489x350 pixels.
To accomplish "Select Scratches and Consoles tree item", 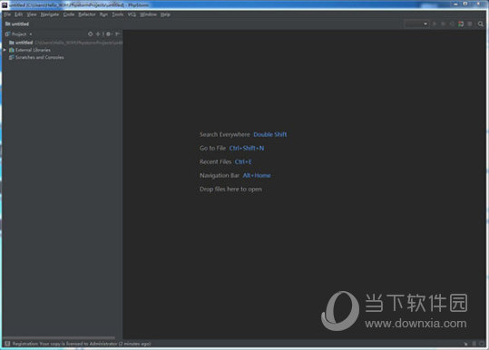I will coord(36,57).
